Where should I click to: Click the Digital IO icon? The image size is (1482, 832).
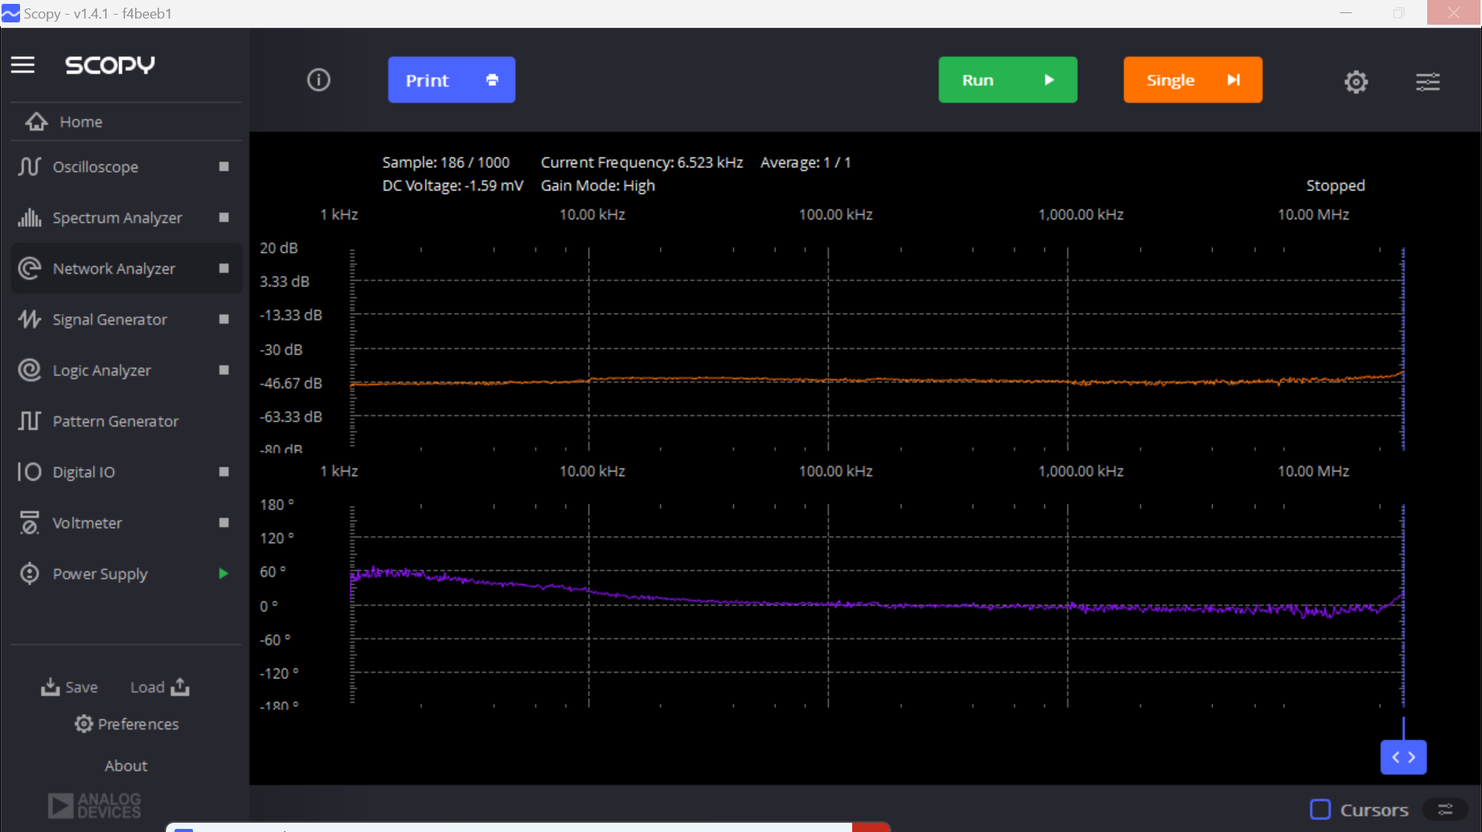(29, 472)
